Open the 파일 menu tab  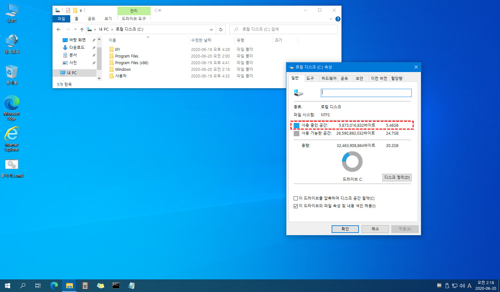(x=61, y=19)
